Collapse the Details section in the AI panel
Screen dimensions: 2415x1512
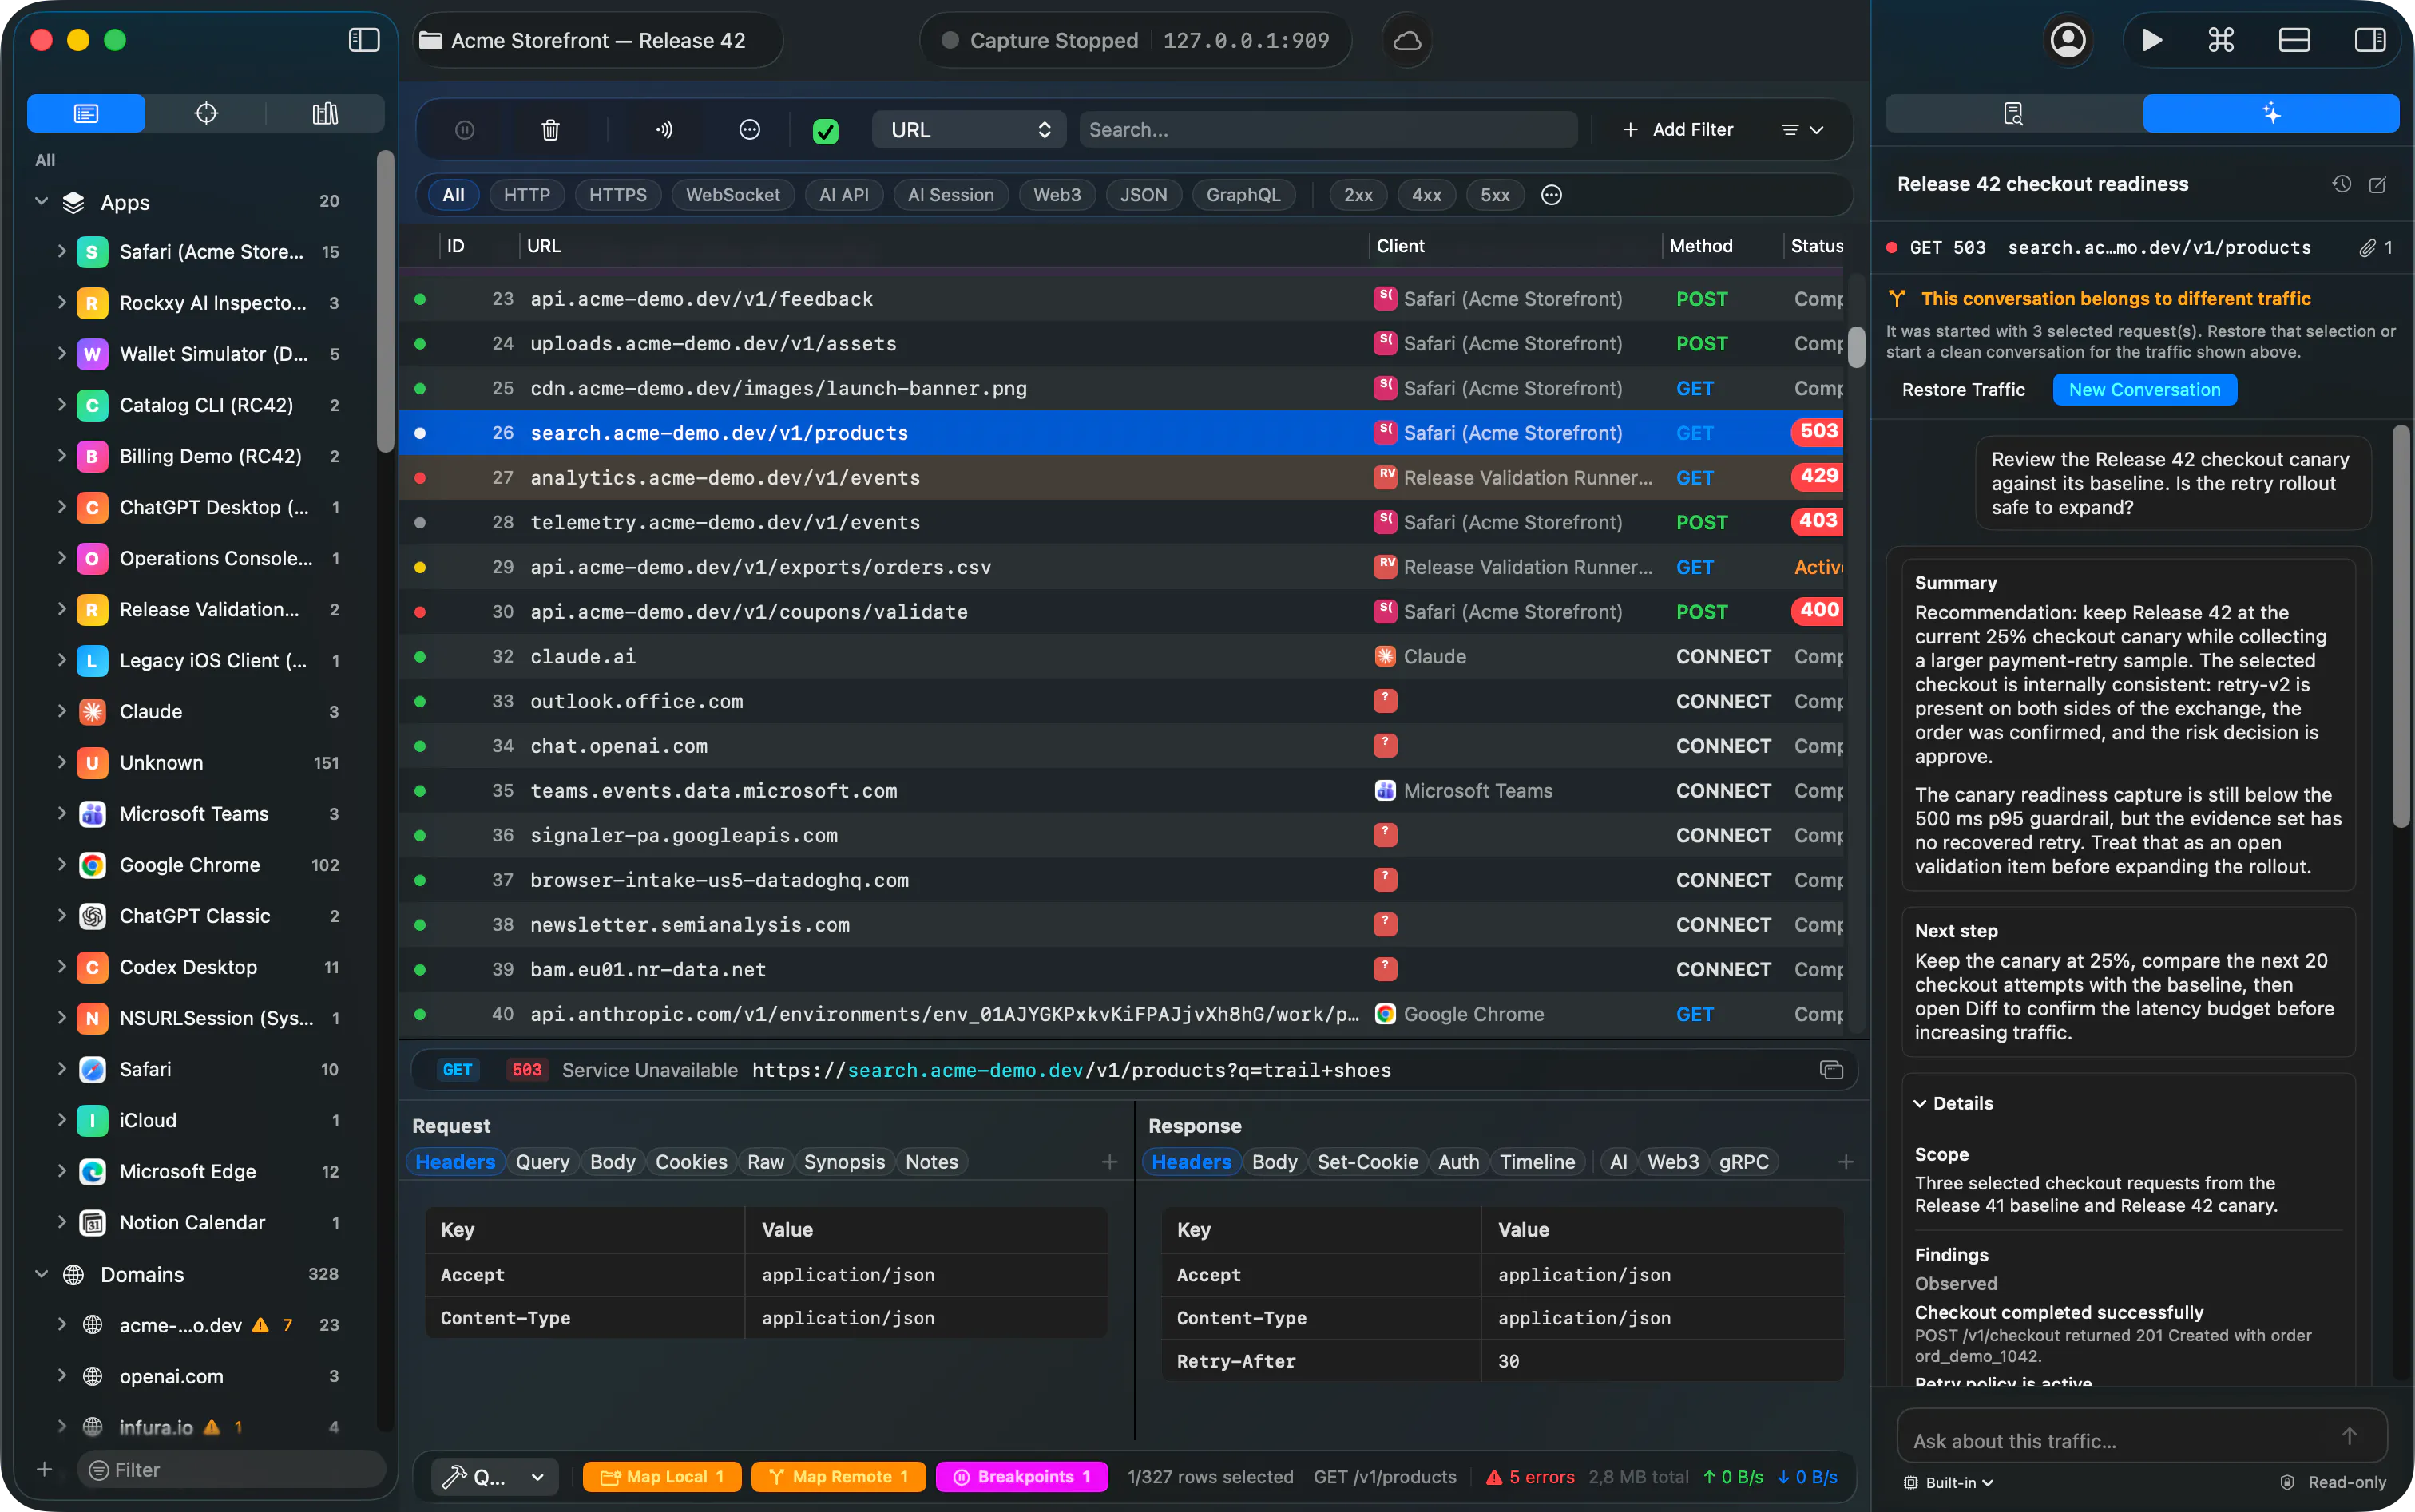click(x=1920, y=1103)
